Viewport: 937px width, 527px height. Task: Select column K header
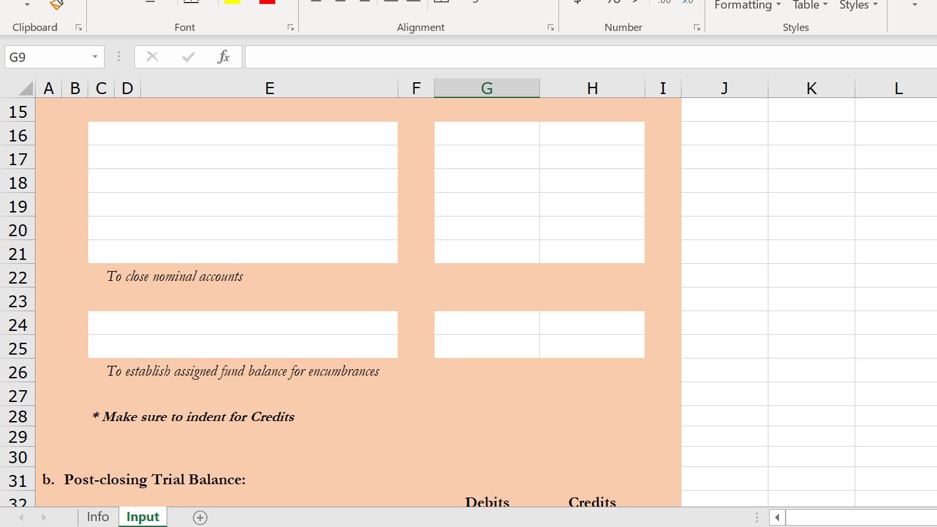click(811, 89)
